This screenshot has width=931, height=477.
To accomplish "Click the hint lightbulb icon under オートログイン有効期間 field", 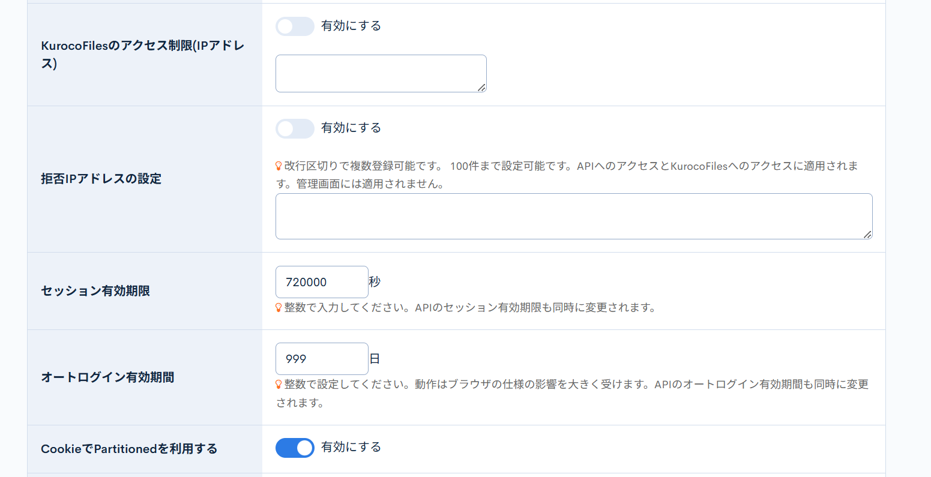I will (x=277, y=385).
